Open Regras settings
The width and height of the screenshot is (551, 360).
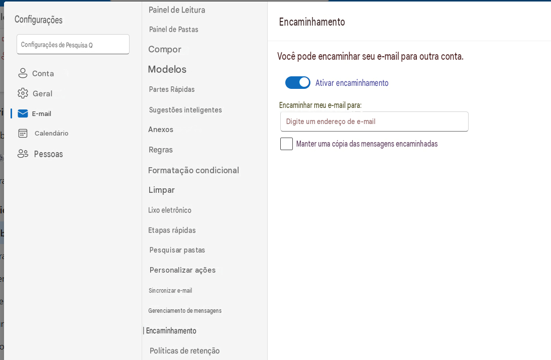(161, 150)
